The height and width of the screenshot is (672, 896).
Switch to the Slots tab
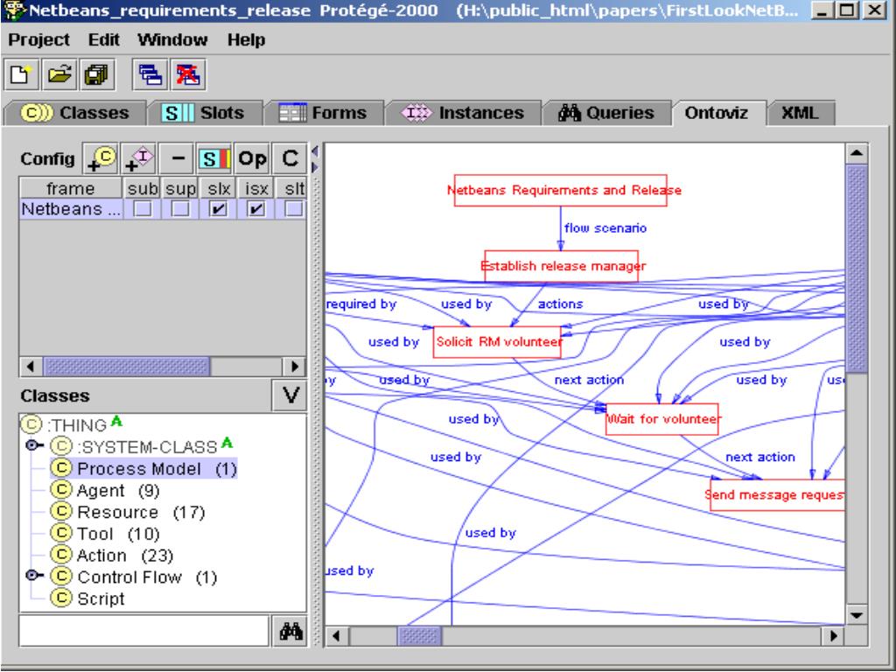[205, 113]
